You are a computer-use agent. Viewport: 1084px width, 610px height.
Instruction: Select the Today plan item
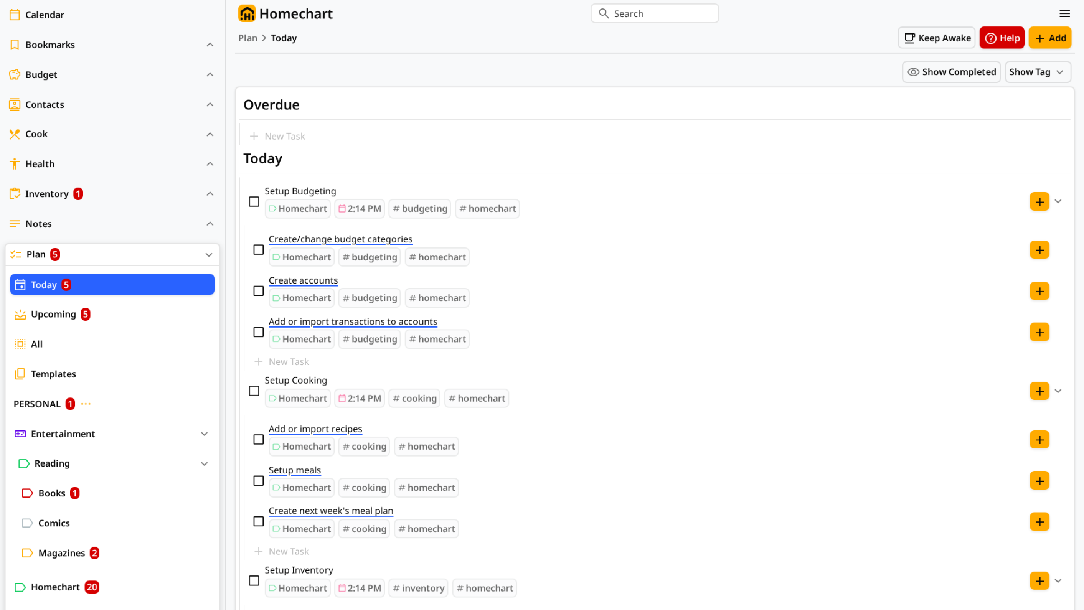coord(112,285)
